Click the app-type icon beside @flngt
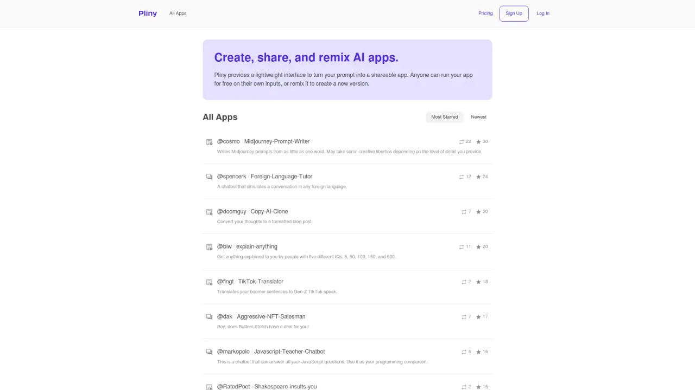 209,282
